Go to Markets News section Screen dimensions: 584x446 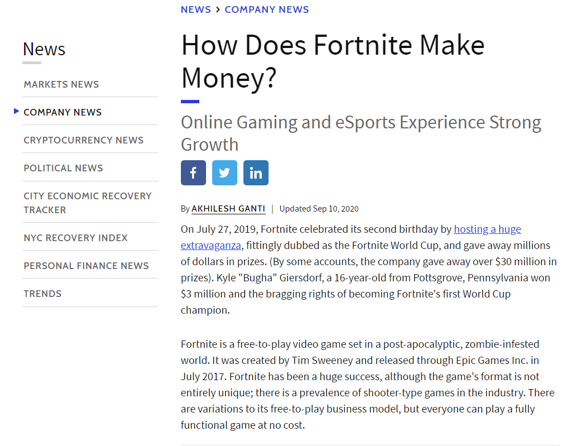click(x=61, y=84)
